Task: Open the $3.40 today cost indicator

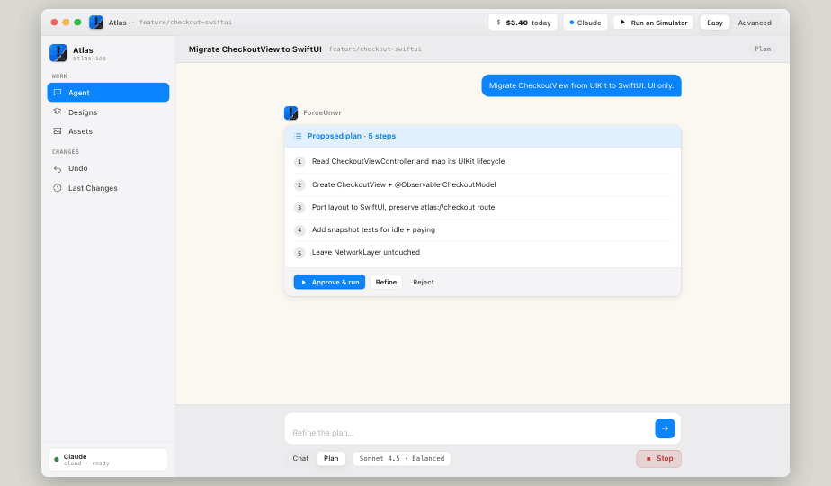Action: pos(523,22)
